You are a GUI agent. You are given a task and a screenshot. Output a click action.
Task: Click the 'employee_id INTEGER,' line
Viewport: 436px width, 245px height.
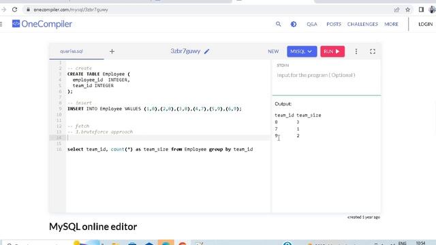101,80
